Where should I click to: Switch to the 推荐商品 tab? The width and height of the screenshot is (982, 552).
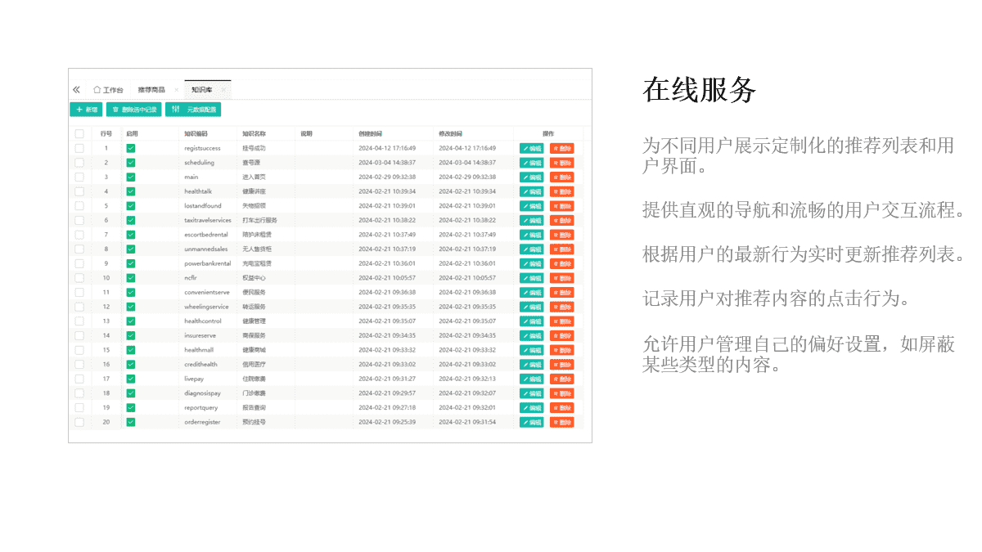click(x=151, y=89)
